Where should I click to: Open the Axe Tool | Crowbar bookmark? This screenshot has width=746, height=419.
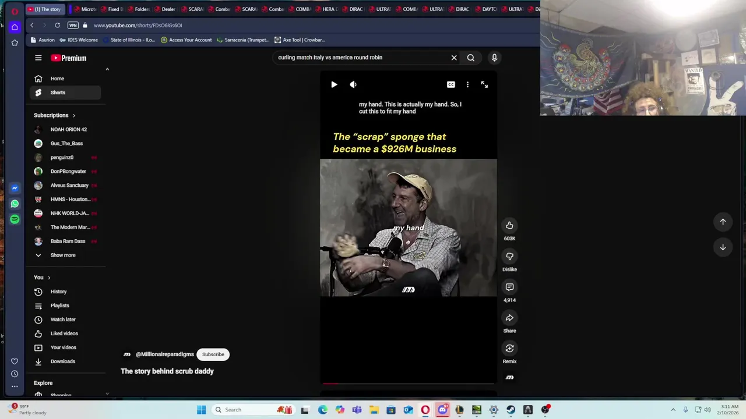pos(300,40)
